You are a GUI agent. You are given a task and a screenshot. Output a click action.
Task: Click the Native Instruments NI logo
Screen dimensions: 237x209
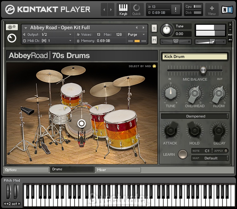pos(227,10)
